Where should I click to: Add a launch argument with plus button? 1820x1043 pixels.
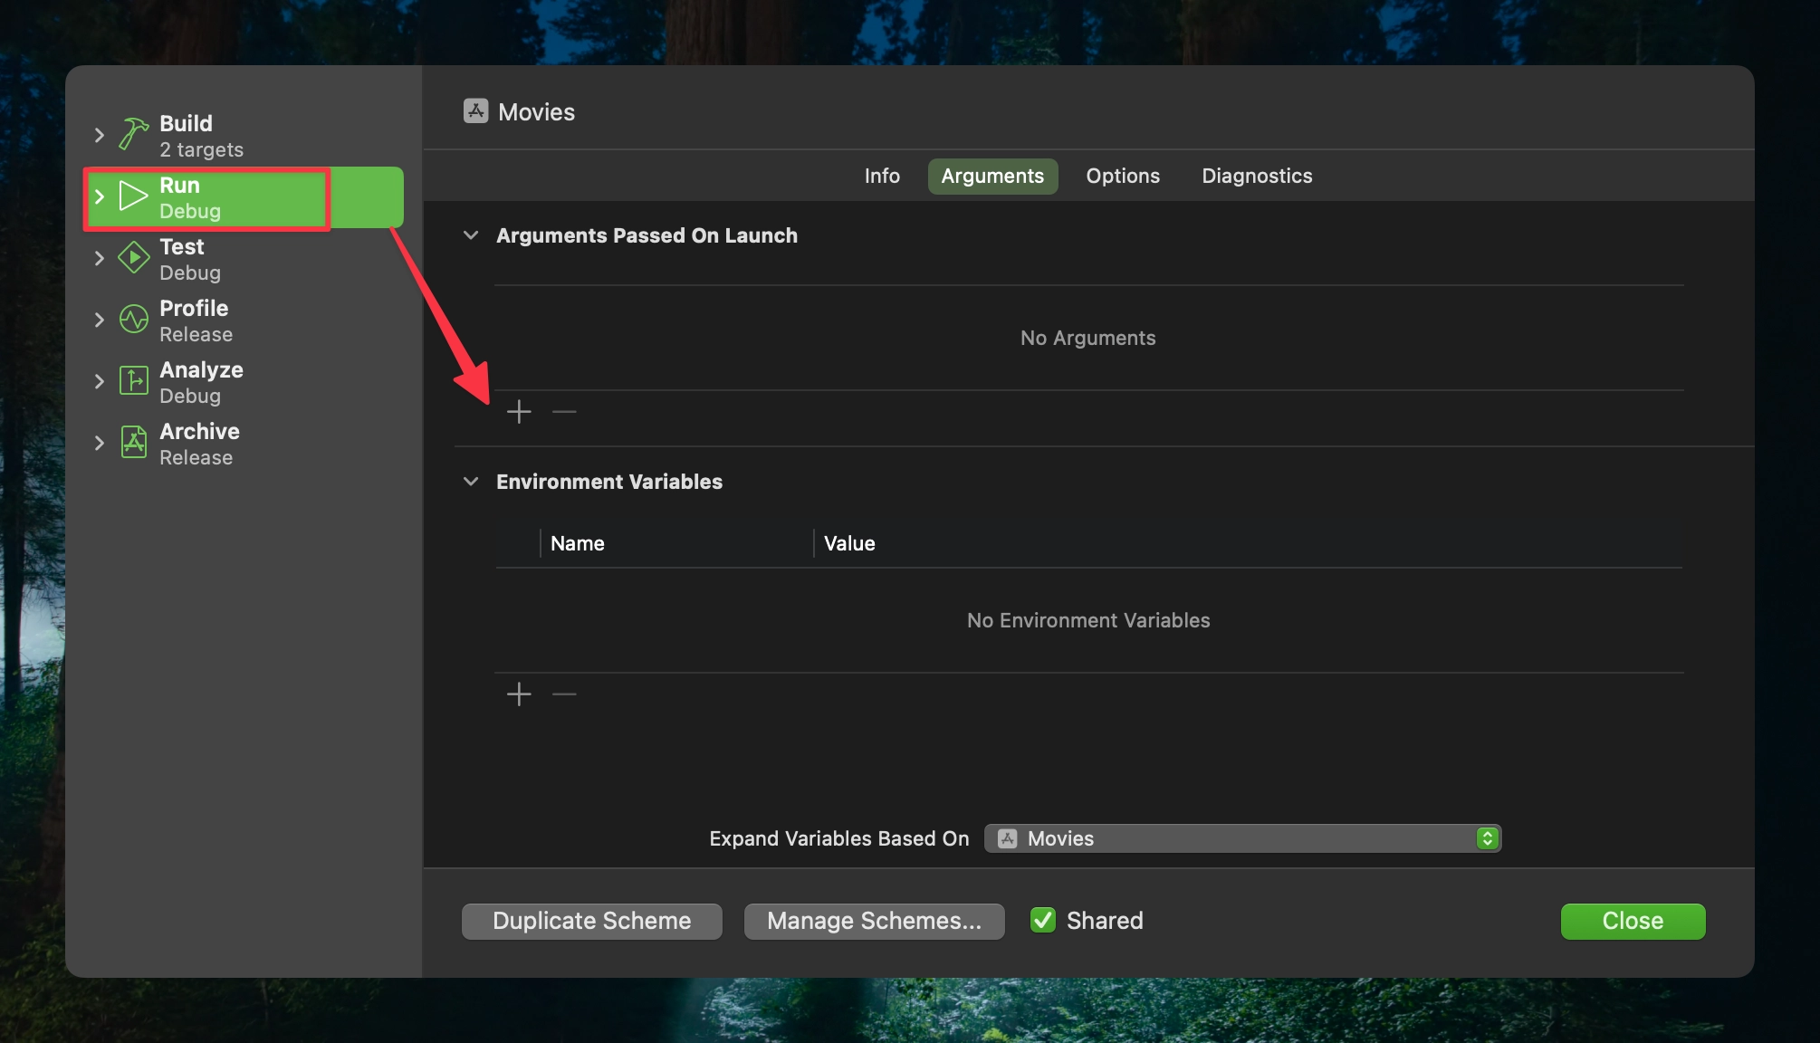(x=519, y=412)
